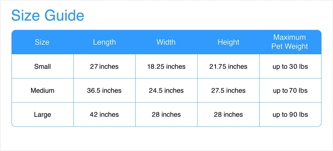
Task: Click the 27 inches length cell
Action: (104, 66)
